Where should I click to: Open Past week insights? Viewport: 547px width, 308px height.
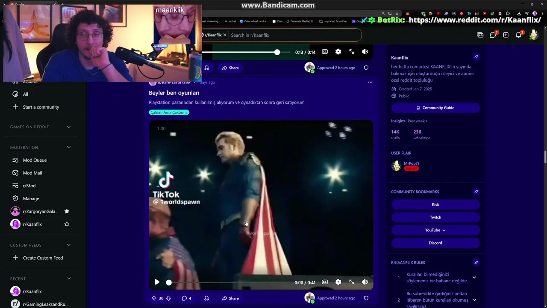point(418,121)
